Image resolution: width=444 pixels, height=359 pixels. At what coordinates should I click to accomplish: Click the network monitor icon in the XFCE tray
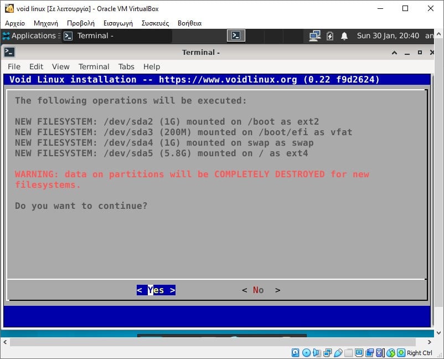[315, 35]
